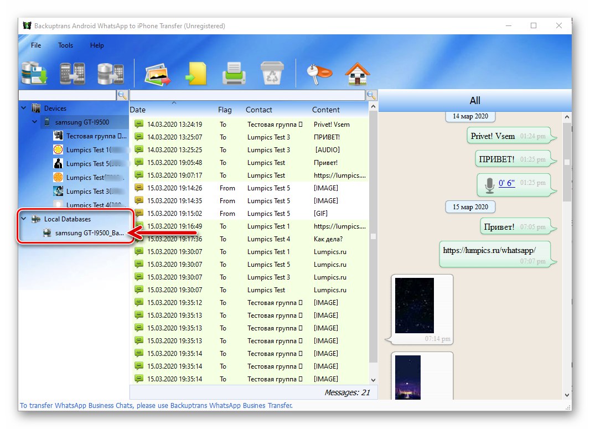This screenshot has height=429, width=590.
Task: Sort messages by the Content column header
Action: click(x=326, y=110)
